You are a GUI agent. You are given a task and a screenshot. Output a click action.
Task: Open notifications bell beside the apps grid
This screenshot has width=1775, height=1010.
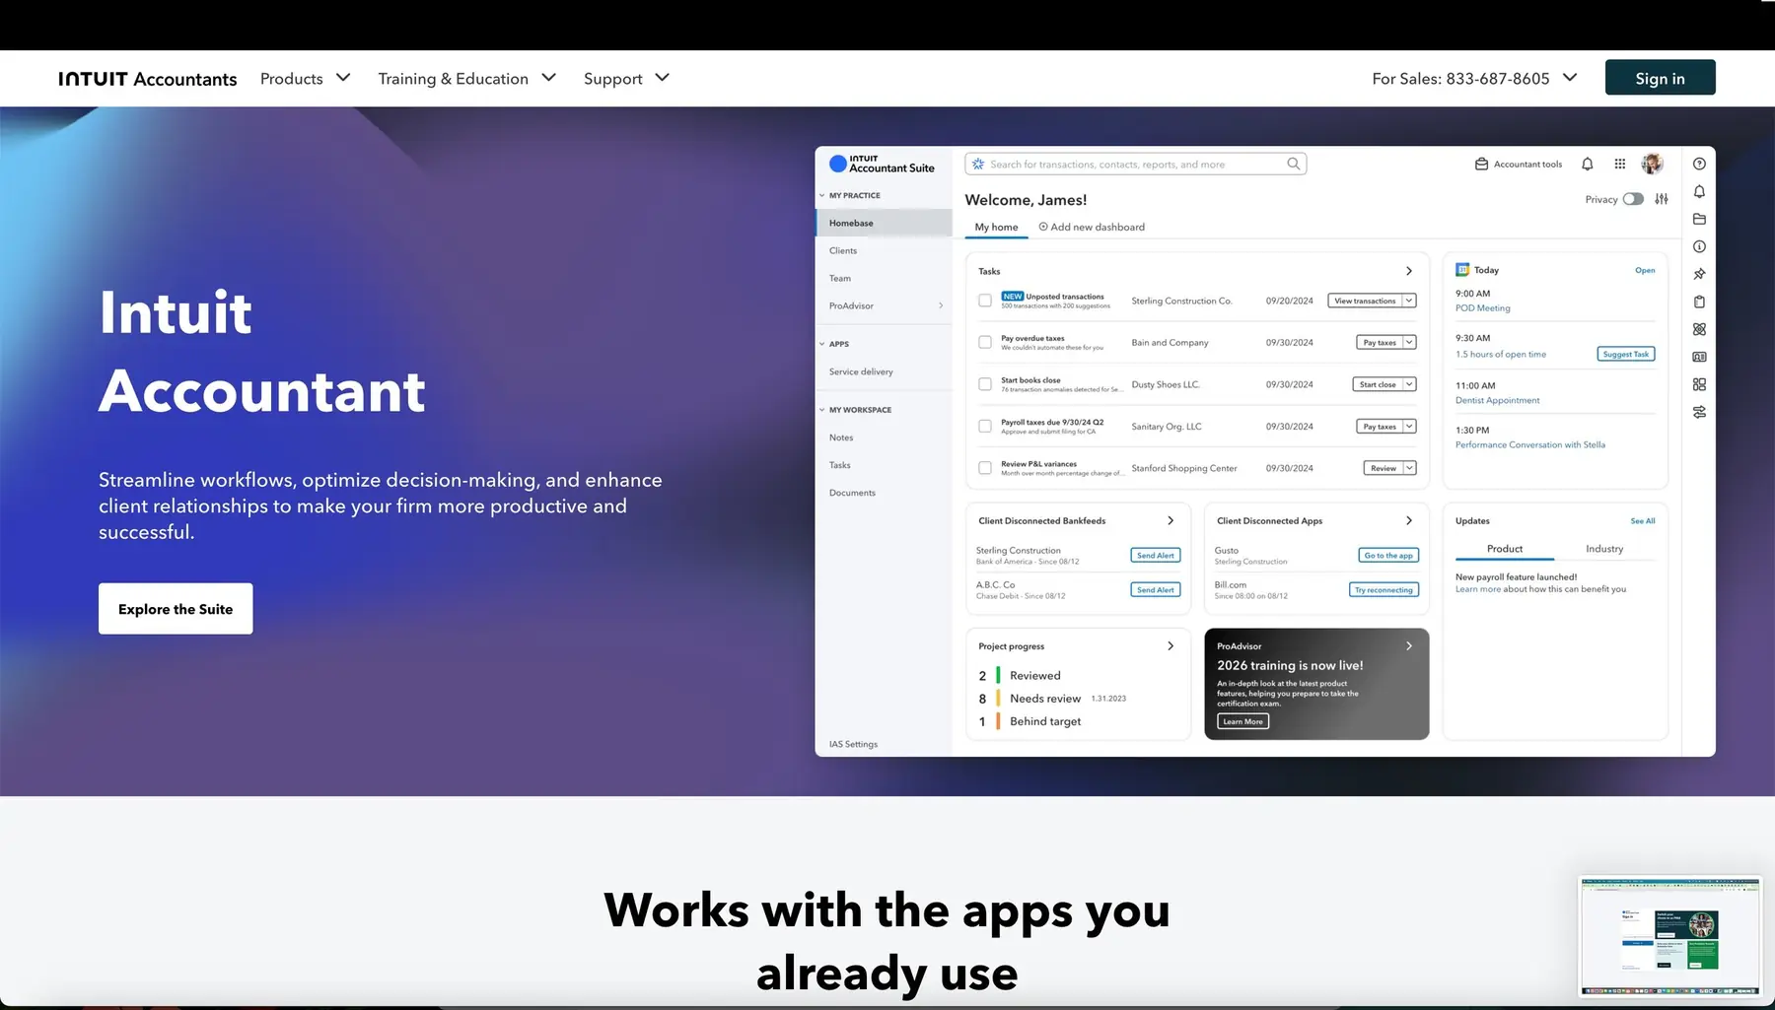pyautogui.click(x=1588, y=165)
